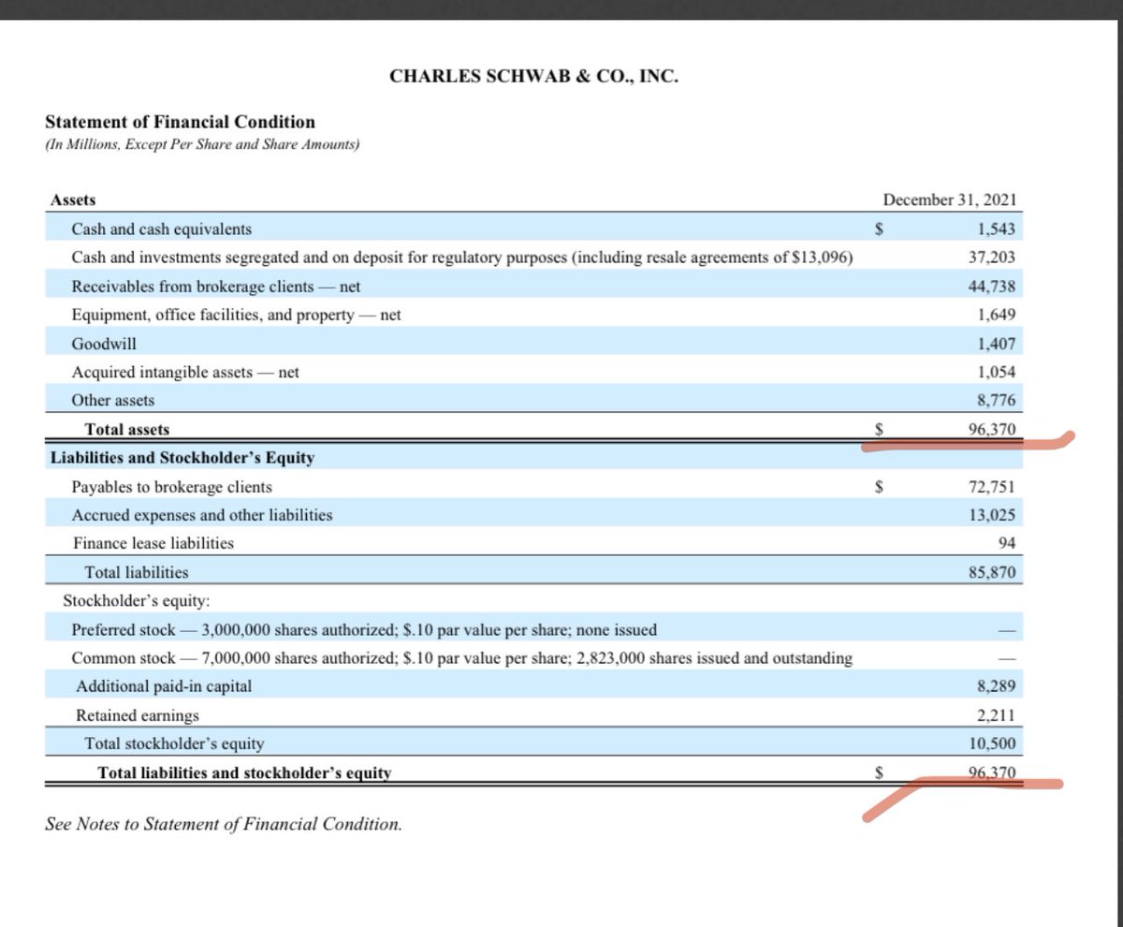Screen dimensions: 1123x927
Task: Click 96,370 in Total liabilities and equity row
Action: point(993,773)
